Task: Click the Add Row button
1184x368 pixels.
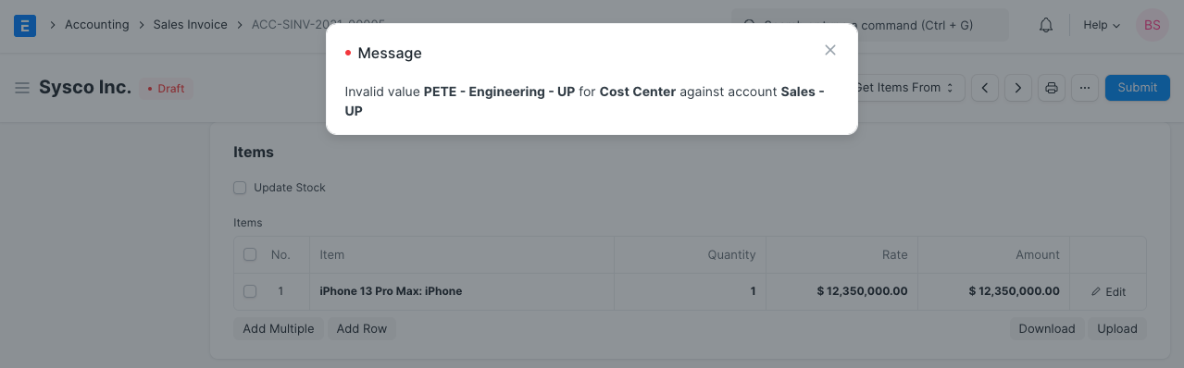Action: point(362,328)
